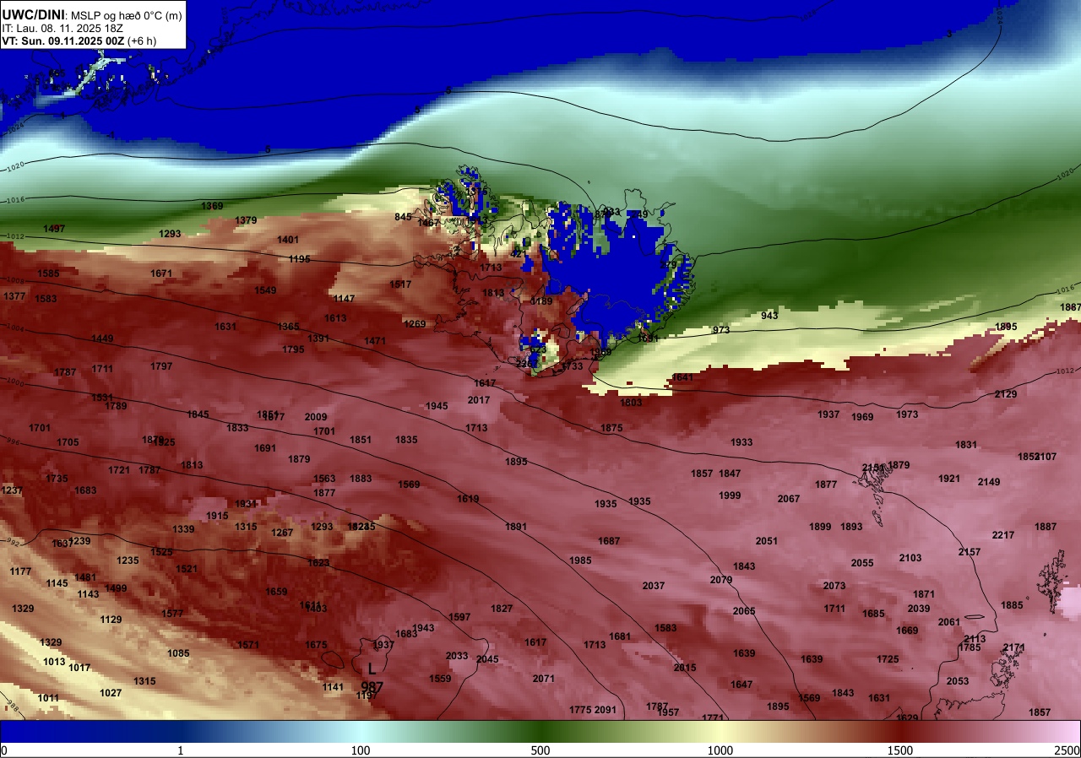The height and width of the screenshot is (758, 1081).
Task: Click the map value 1027
Action: tap(111, 693)
